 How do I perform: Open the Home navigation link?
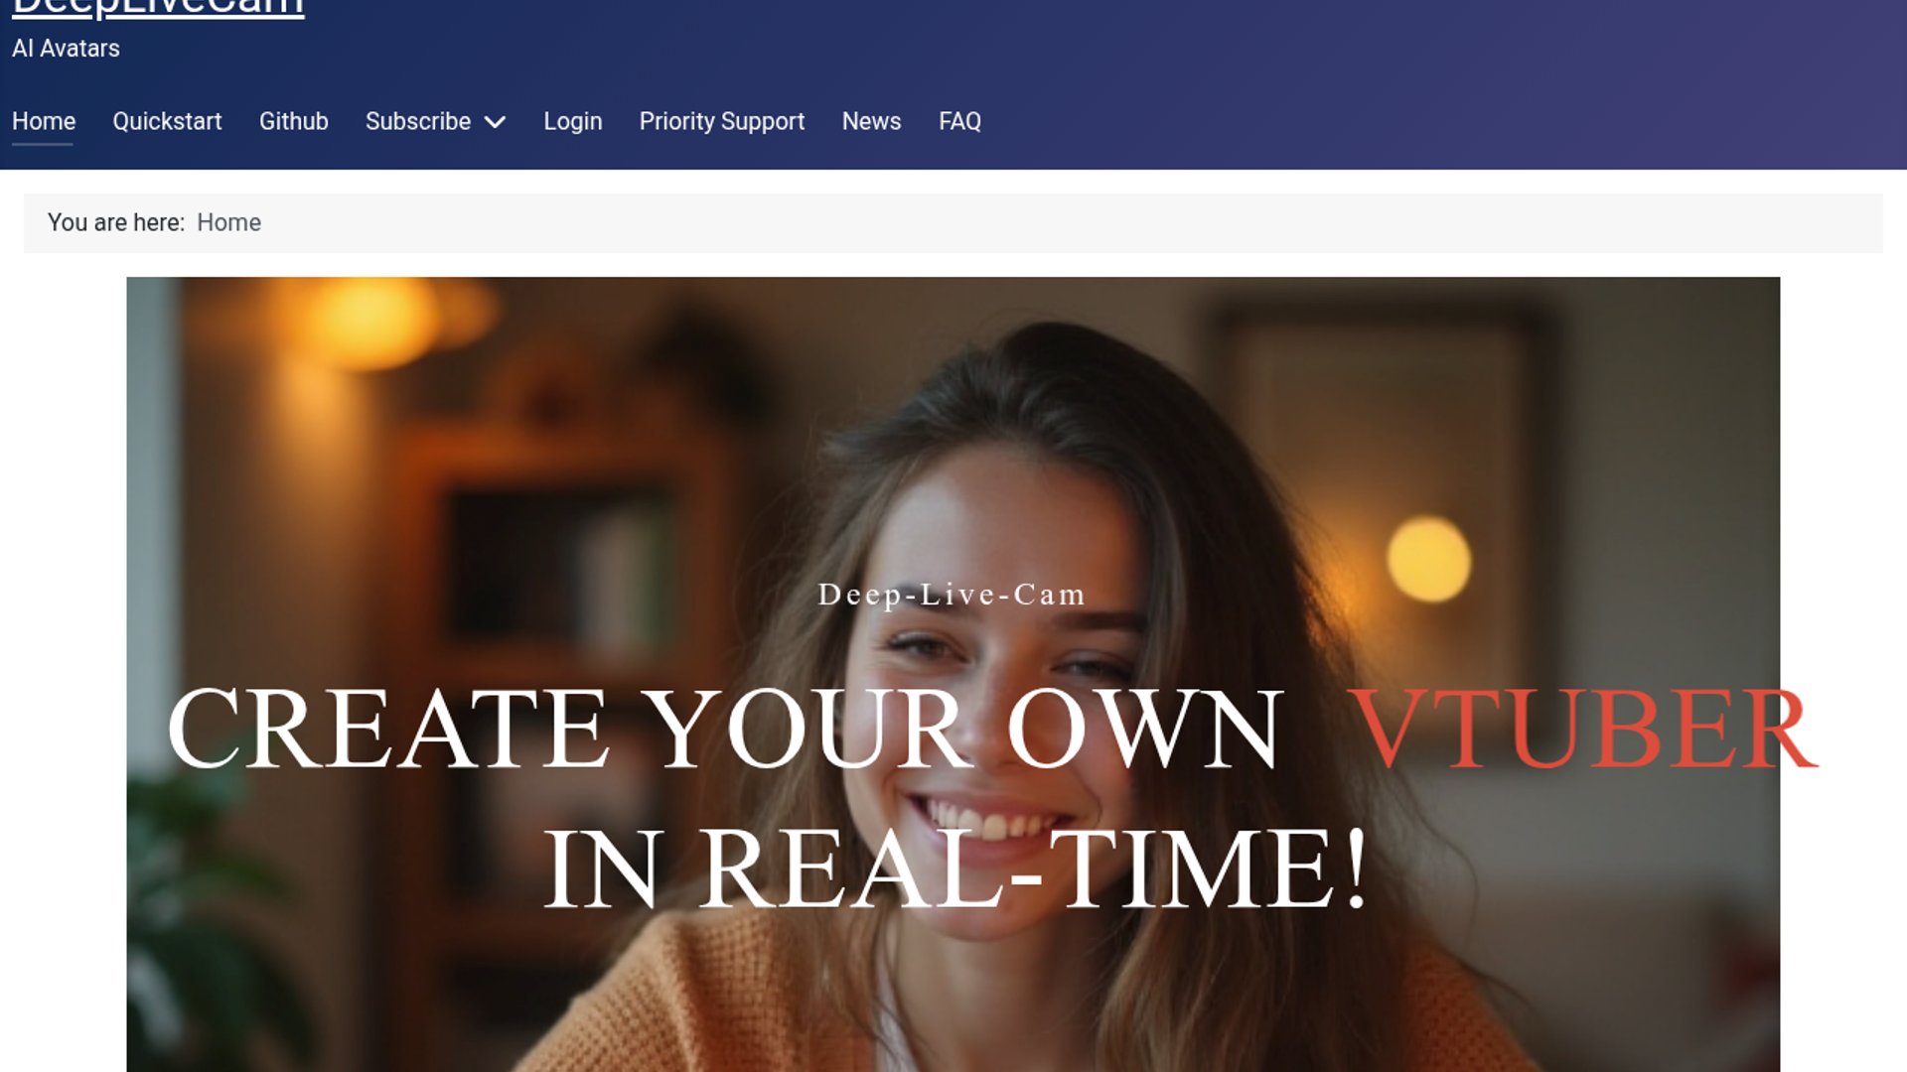pyautogui.click(x=44, y=121)
